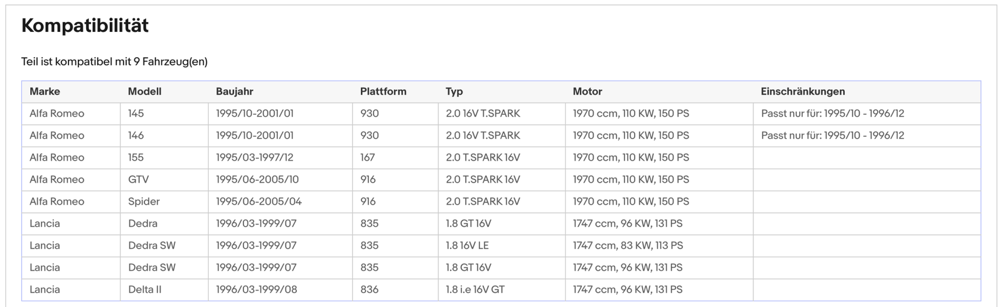Click Baujahr '1995/06-2005/04'

pyautogui.click(x=259, y=201)
